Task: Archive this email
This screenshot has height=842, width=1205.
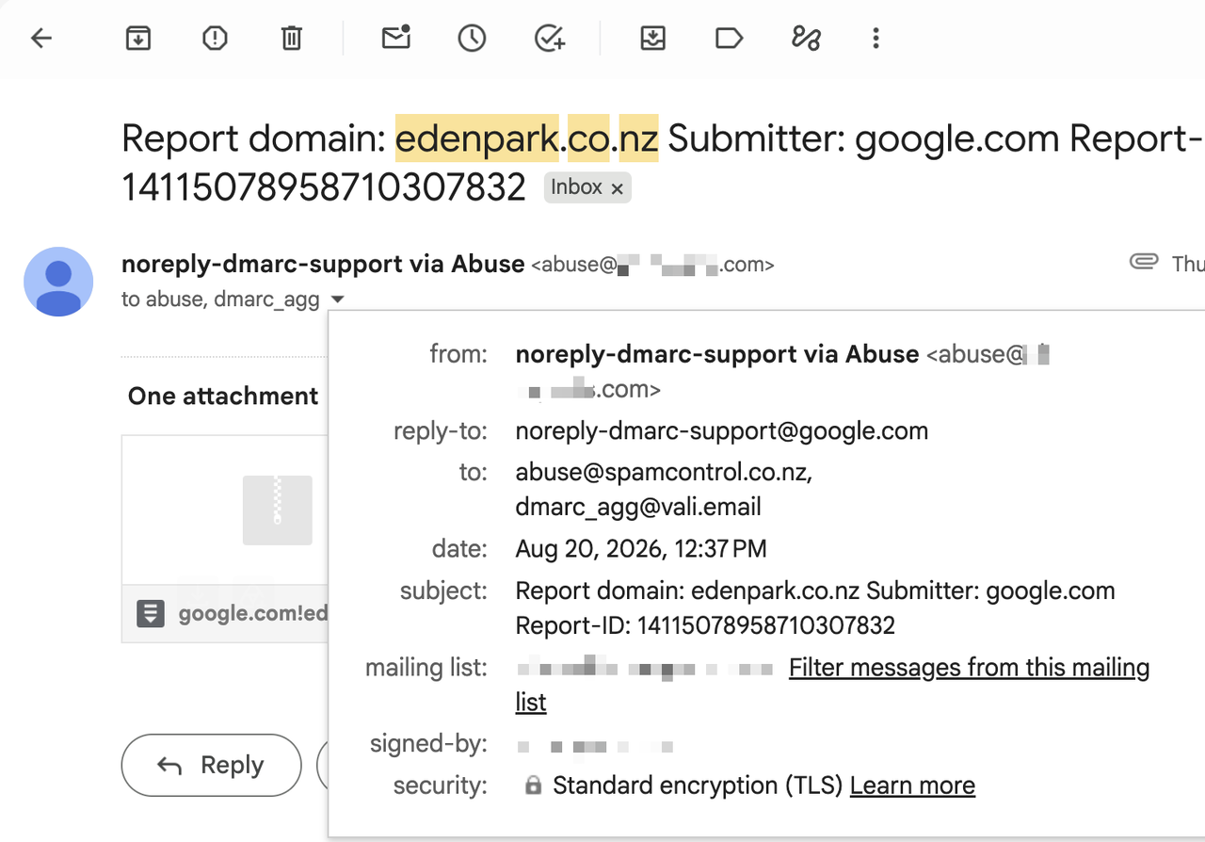Action: [x=138, y=39]
